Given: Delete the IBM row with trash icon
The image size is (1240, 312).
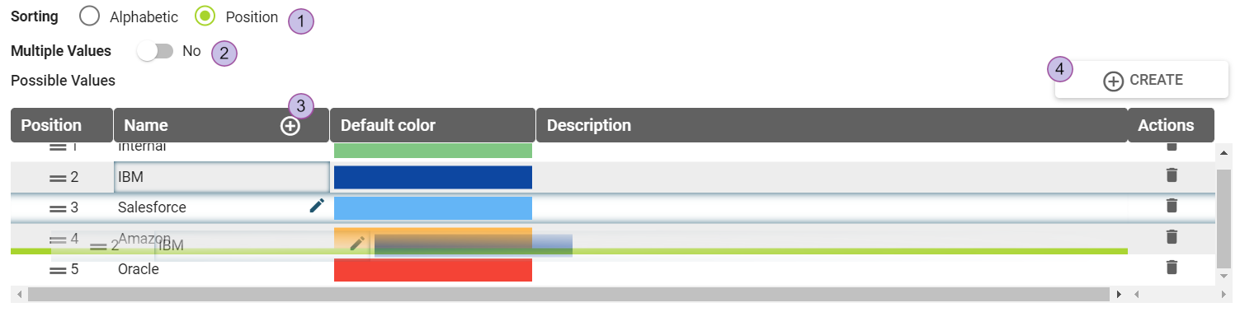Looking at the screenshot, I should 1171,175.
